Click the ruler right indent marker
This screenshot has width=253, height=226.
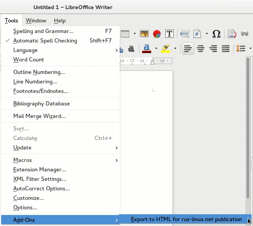click(152, 62)
